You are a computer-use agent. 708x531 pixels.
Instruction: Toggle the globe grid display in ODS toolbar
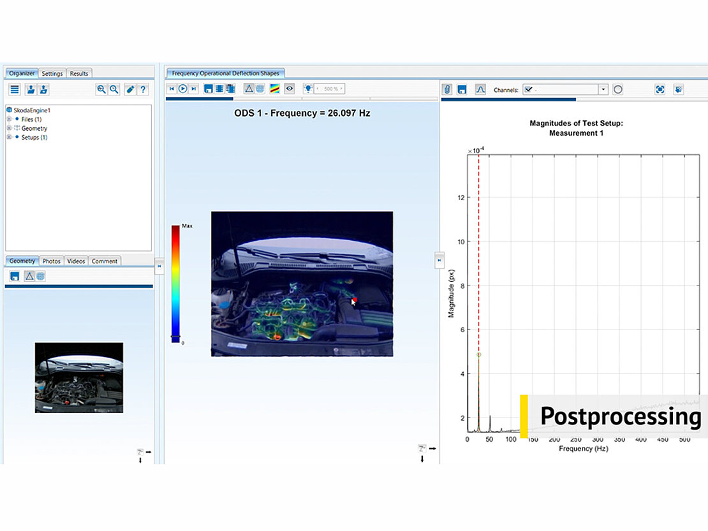(260, 89)
